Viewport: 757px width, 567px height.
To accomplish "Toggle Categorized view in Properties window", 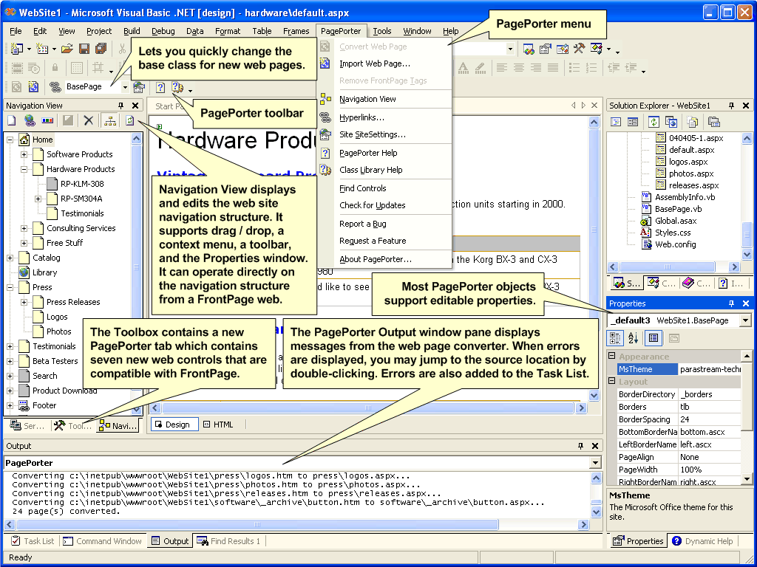I will tap(615, 338).
